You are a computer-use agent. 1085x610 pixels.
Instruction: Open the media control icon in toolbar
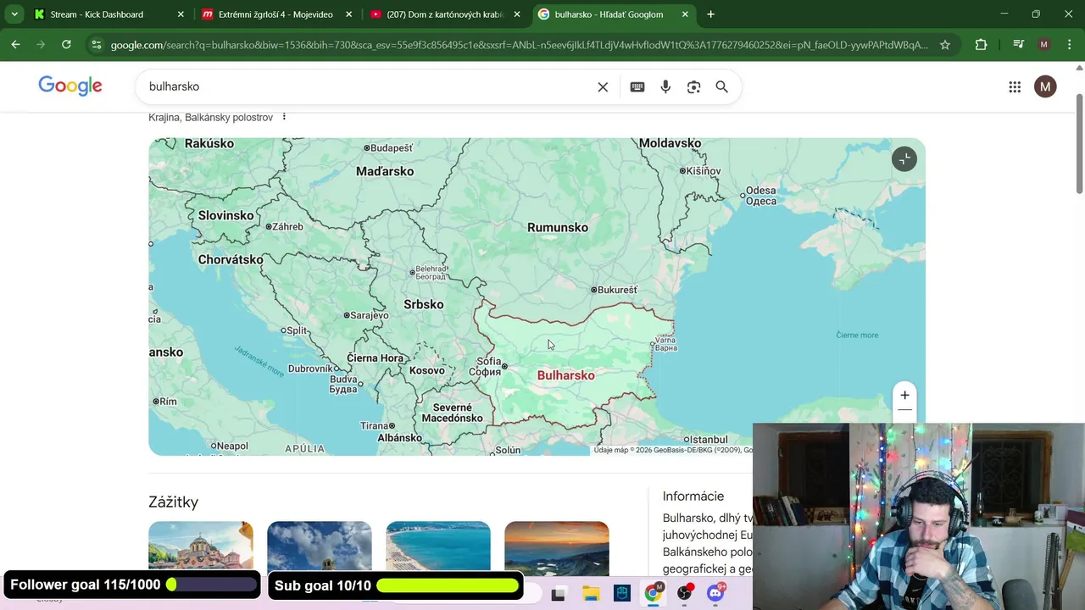coord(1018,45)
